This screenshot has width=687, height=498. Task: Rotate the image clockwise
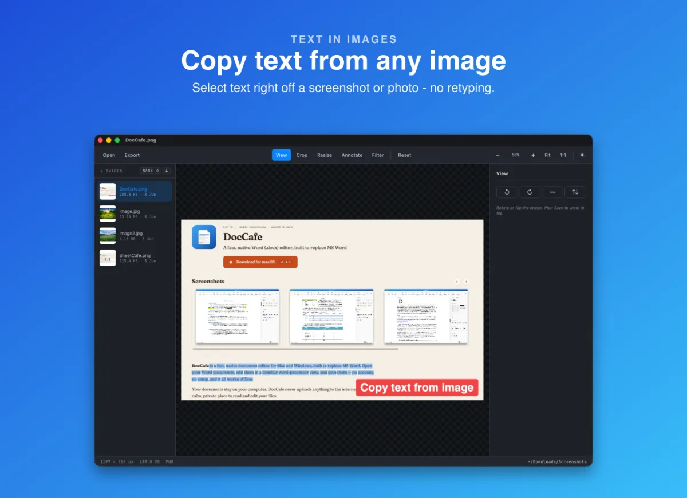(530, 192)
